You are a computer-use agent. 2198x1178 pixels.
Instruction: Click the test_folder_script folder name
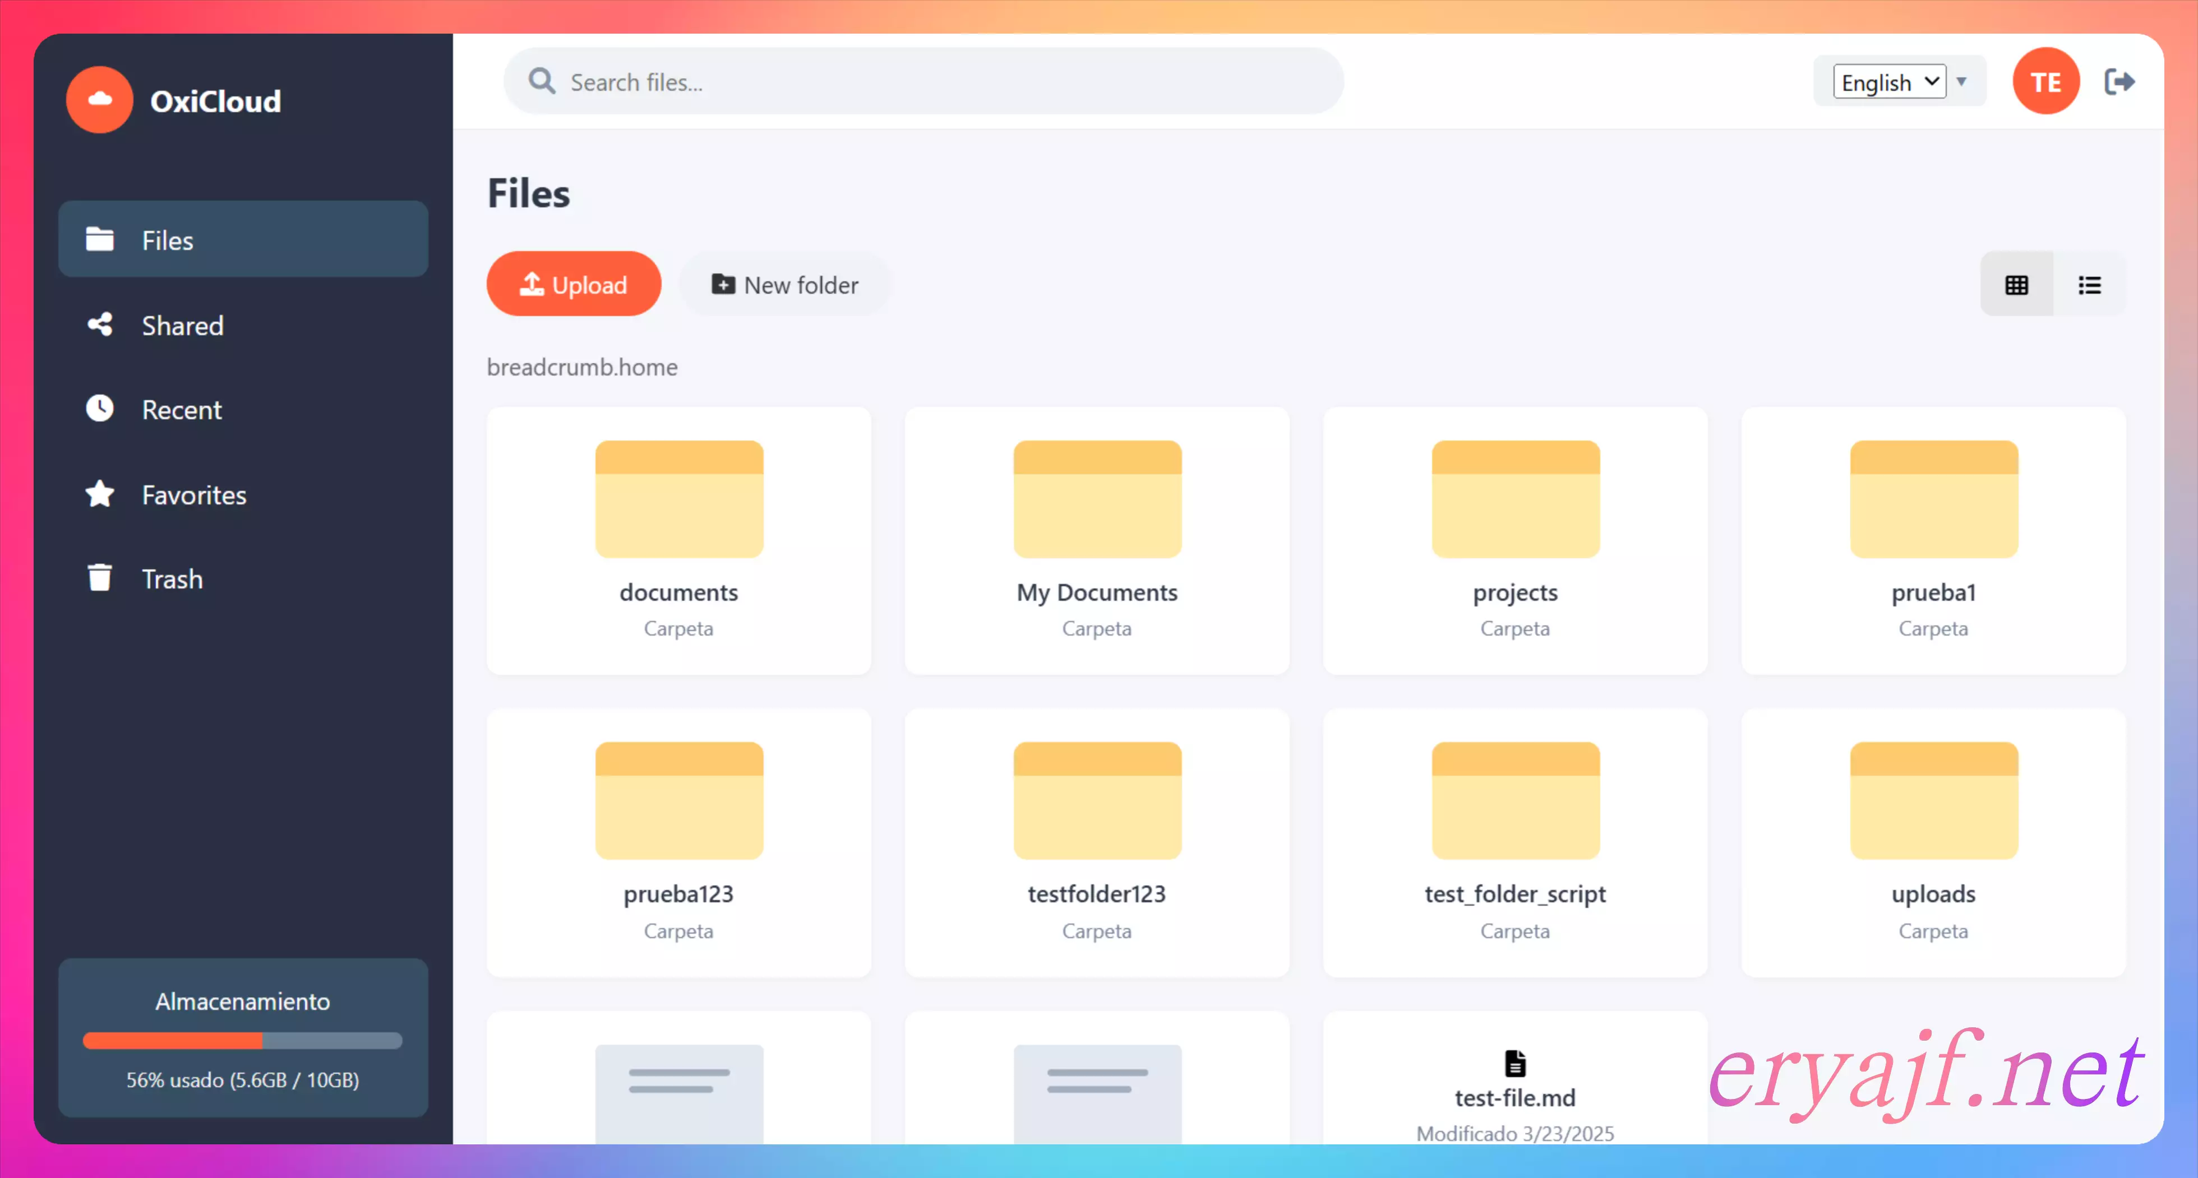click(x=1516, y=894)
